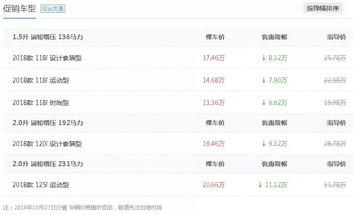The height and width of the screenshot is (215, 353).
Task: Click the crossed-out 28.78万 guide price
Action: pos(334,144)
